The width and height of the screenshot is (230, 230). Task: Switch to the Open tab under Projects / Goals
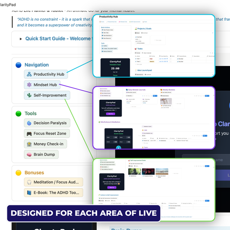[137, 33]
